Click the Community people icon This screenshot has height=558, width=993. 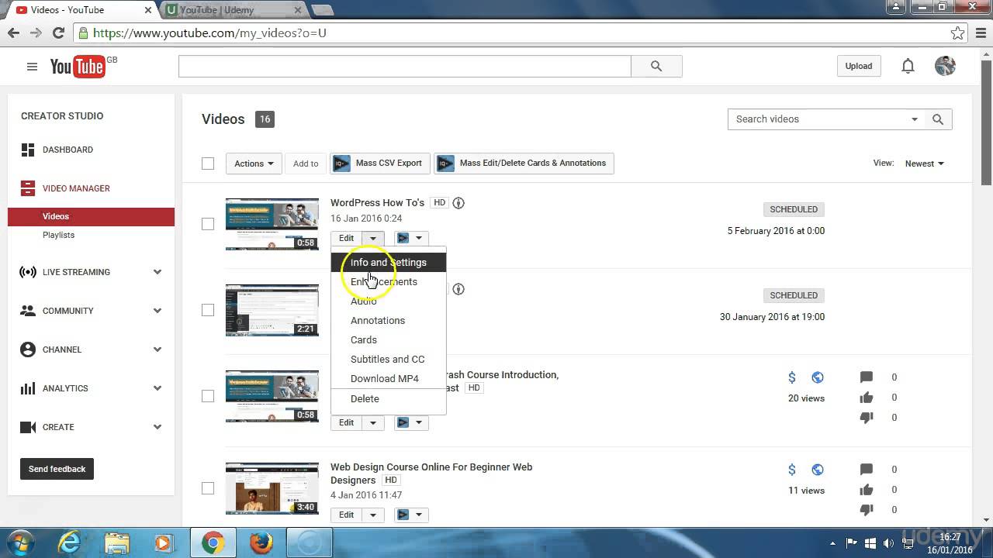coord(28,311)
